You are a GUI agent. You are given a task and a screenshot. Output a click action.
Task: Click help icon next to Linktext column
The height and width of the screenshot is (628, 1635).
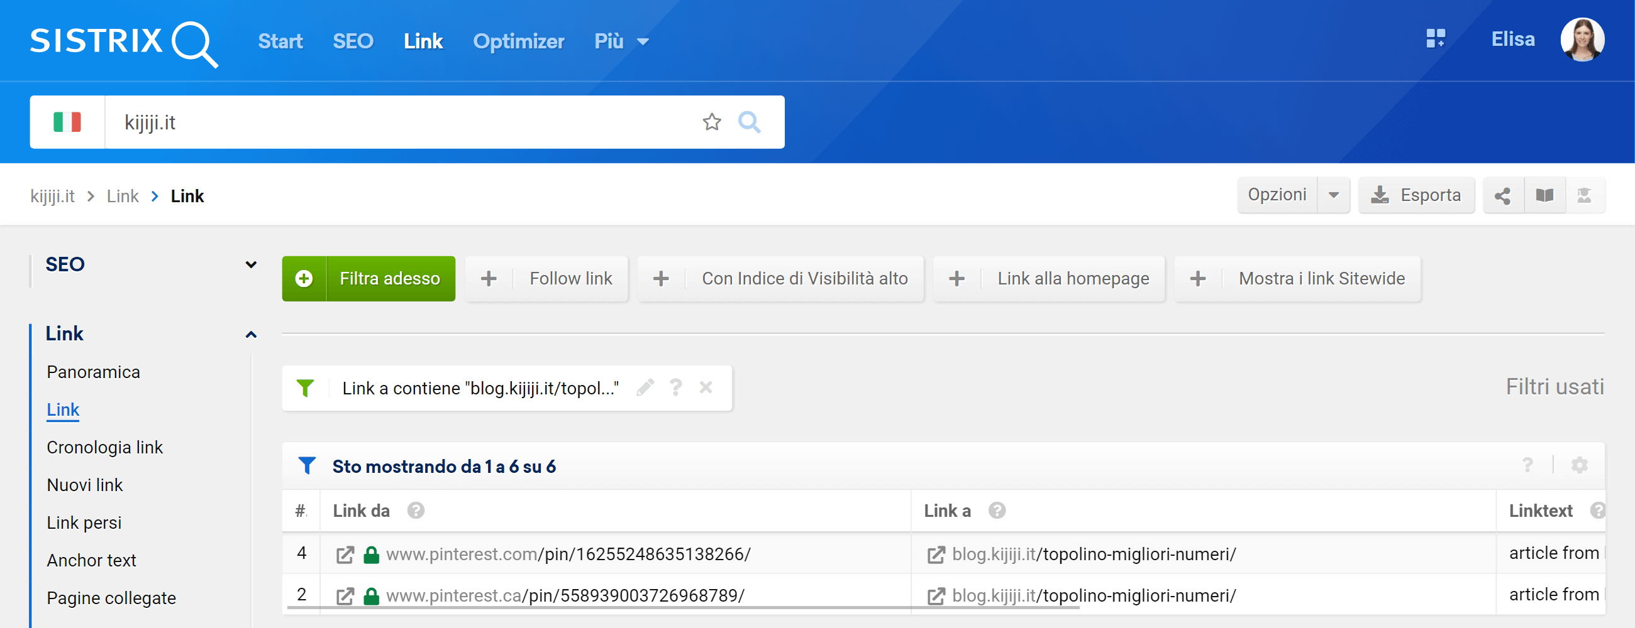(x=1597, y=511)
